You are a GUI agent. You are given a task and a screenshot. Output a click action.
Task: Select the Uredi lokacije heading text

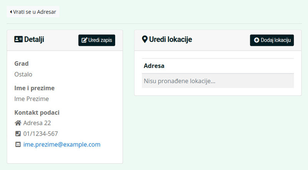(x=170, y=39)
